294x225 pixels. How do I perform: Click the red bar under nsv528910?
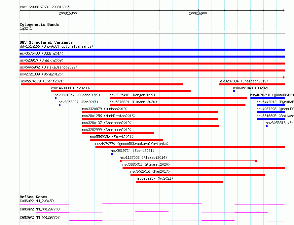click(152, 64)
